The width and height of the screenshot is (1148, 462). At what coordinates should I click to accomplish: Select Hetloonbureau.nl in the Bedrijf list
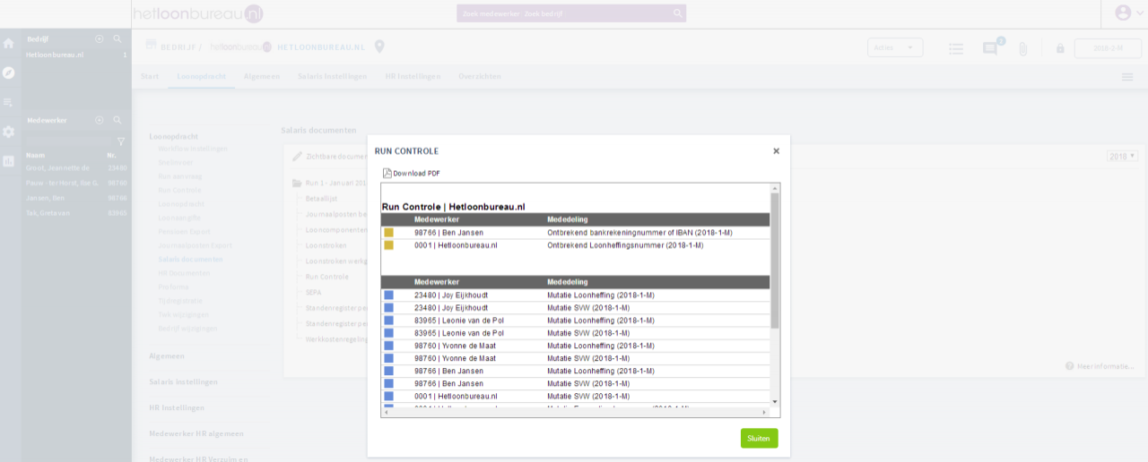(76, 55)
